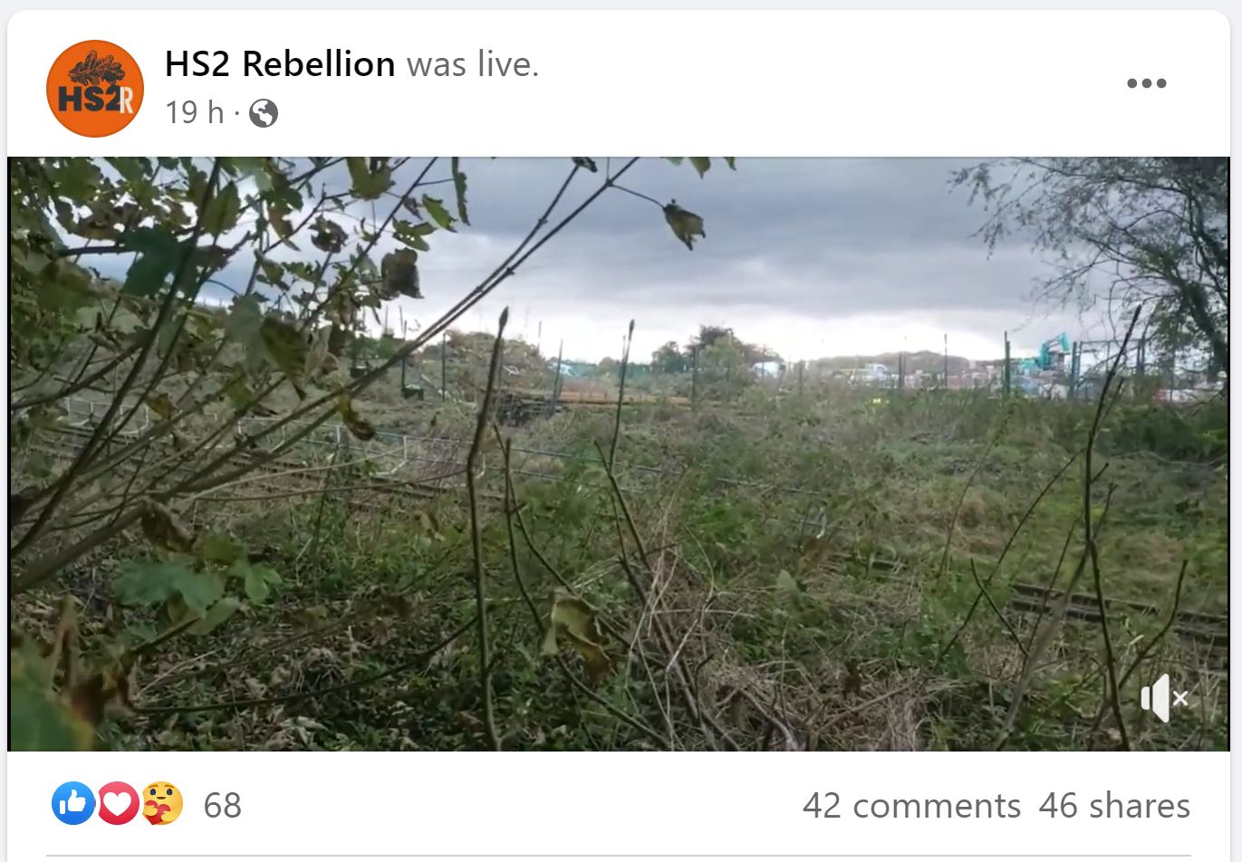The image size is (1242, 862).
Task: Click the red heart Love reaction icon
Action: pos(118,803)
